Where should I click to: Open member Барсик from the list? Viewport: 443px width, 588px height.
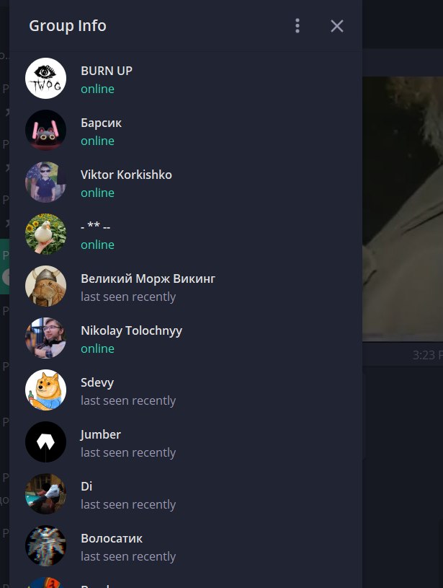pyautogui.click(x=185, y=130)
